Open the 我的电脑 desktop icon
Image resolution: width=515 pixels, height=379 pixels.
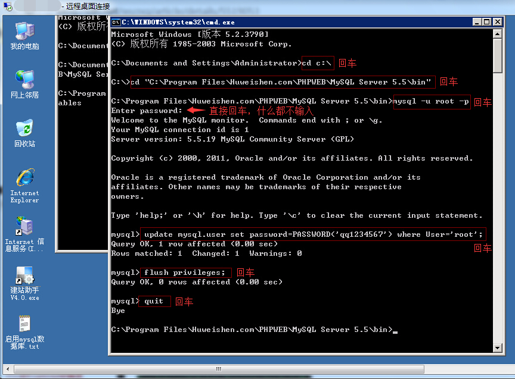point(24,36)
